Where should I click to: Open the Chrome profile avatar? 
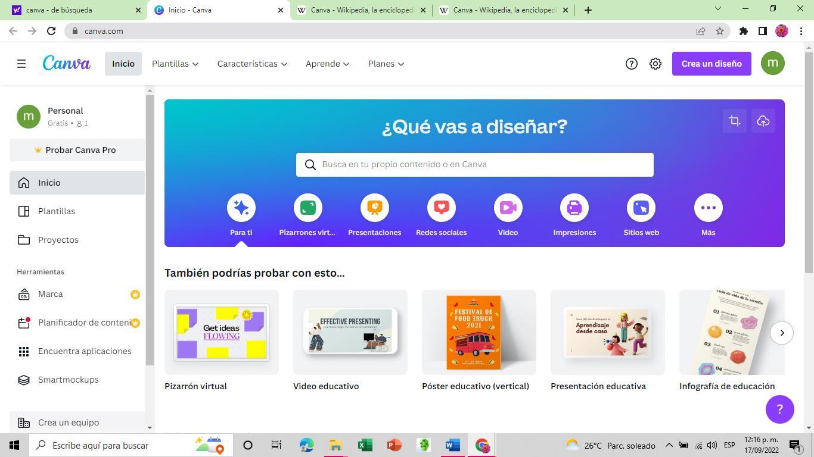pos(782,31)
